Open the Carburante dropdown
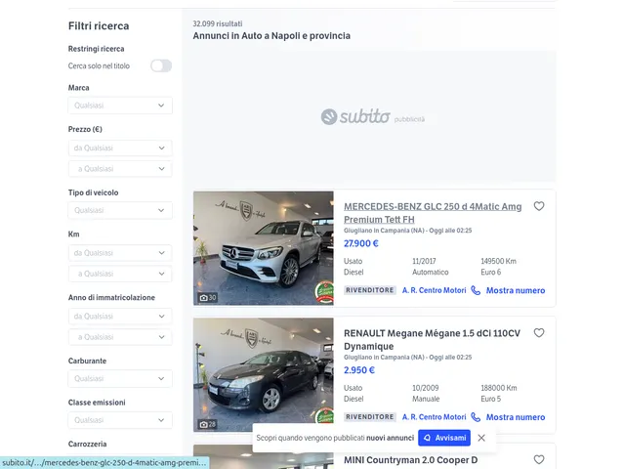 coord(120,378)
